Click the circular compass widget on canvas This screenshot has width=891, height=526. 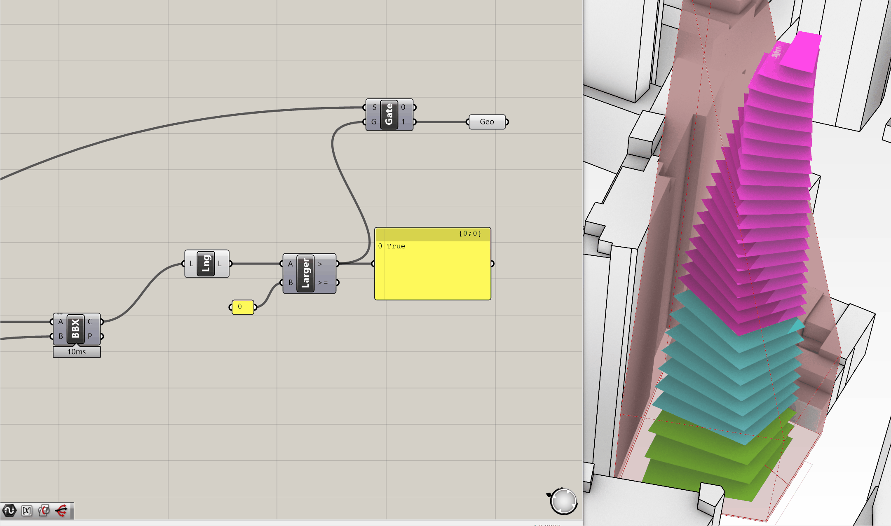pyautogui.click(x=563, y=501)
